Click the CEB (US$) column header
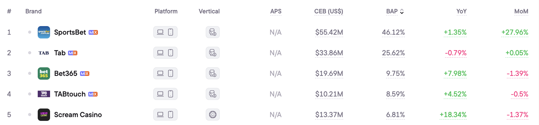This screenshot has width=539, height=125. click(328, 11)
